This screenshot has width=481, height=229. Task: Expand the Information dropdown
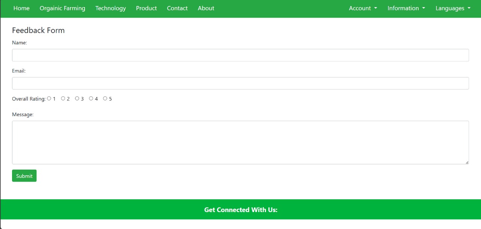[406, 8]
